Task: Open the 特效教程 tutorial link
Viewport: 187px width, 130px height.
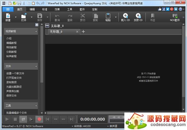Action: coord(12,47)
